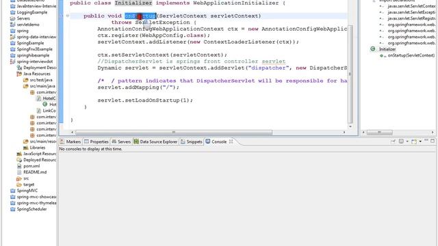Screen dimensions: 438x246
Task: Click the editor horizontal scrollbar thumb
Action: [173, 133]
